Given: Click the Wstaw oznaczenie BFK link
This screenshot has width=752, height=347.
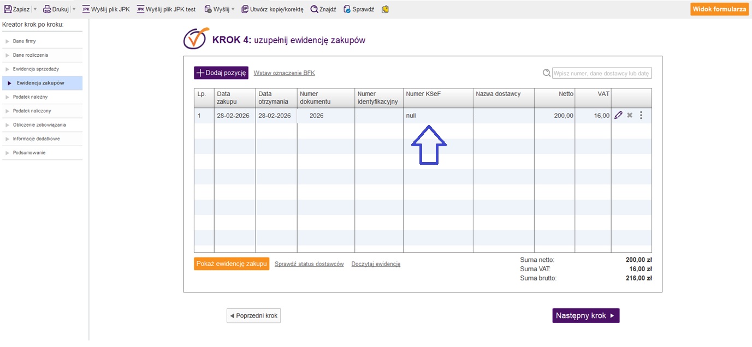Looking at the screenshot, I should pos(284,73).
